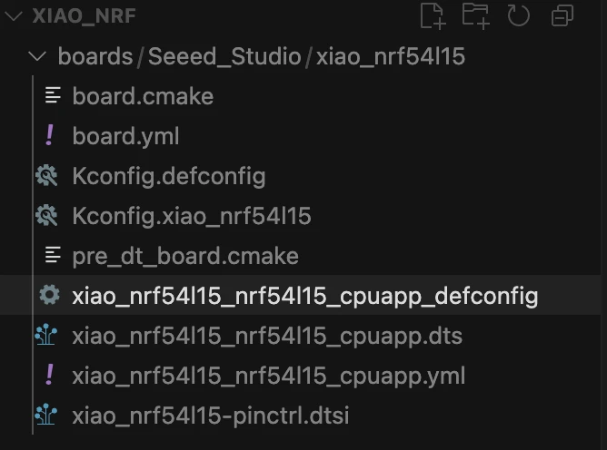Click the lines icon beside board.cmake
Screen dimensions: 607x450
tap(53, 96)
